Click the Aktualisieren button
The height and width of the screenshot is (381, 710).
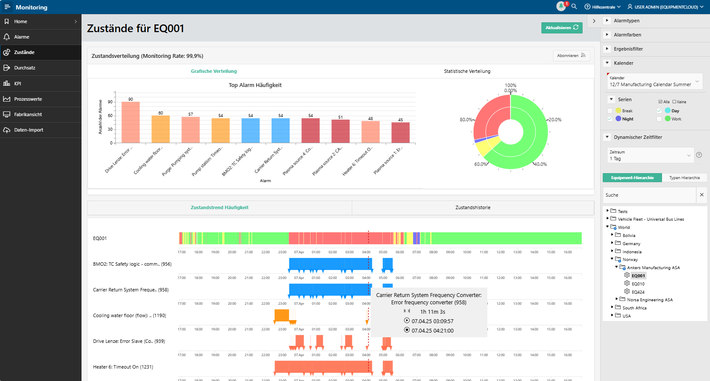(x=562, y=27)
